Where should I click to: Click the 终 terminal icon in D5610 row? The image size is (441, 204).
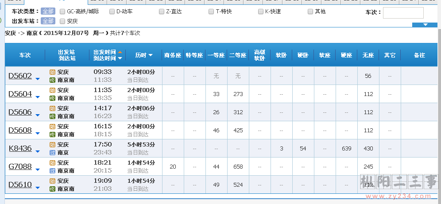(52, 189)
